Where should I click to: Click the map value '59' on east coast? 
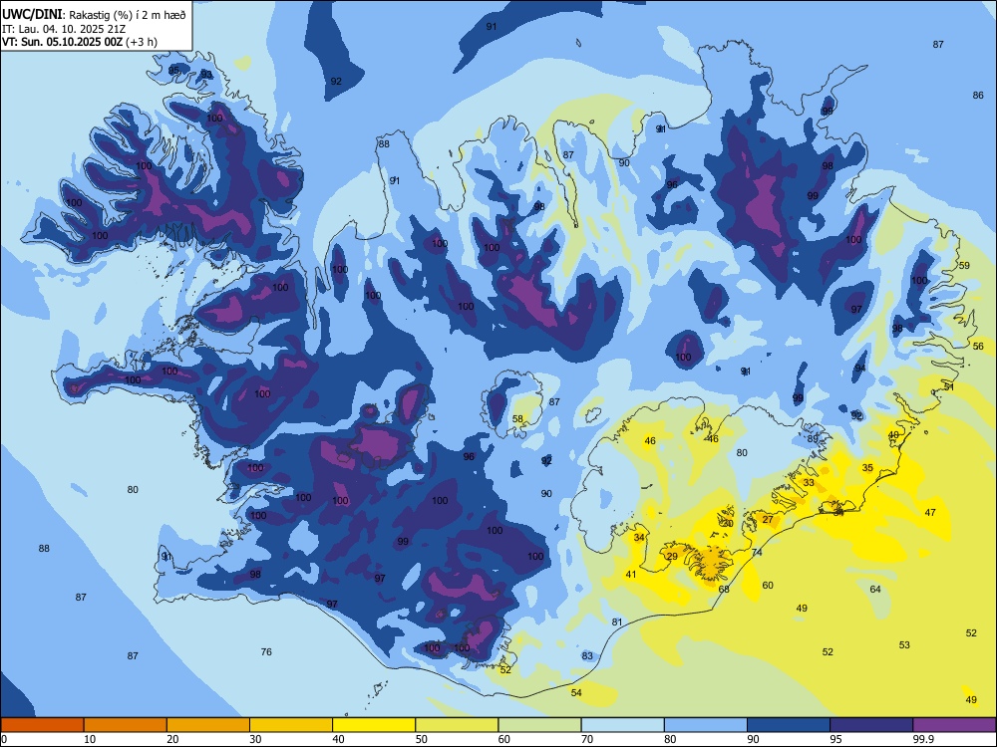964,266
